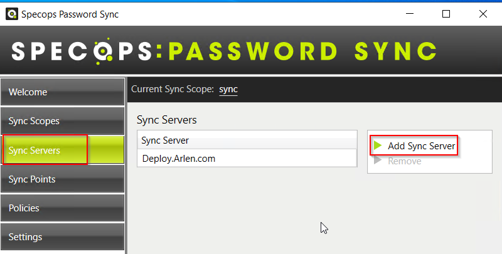Click the Specops Password Sync window title
Image resolution: width=502 pixels, height=254 pixels.
tap(70, 14)
